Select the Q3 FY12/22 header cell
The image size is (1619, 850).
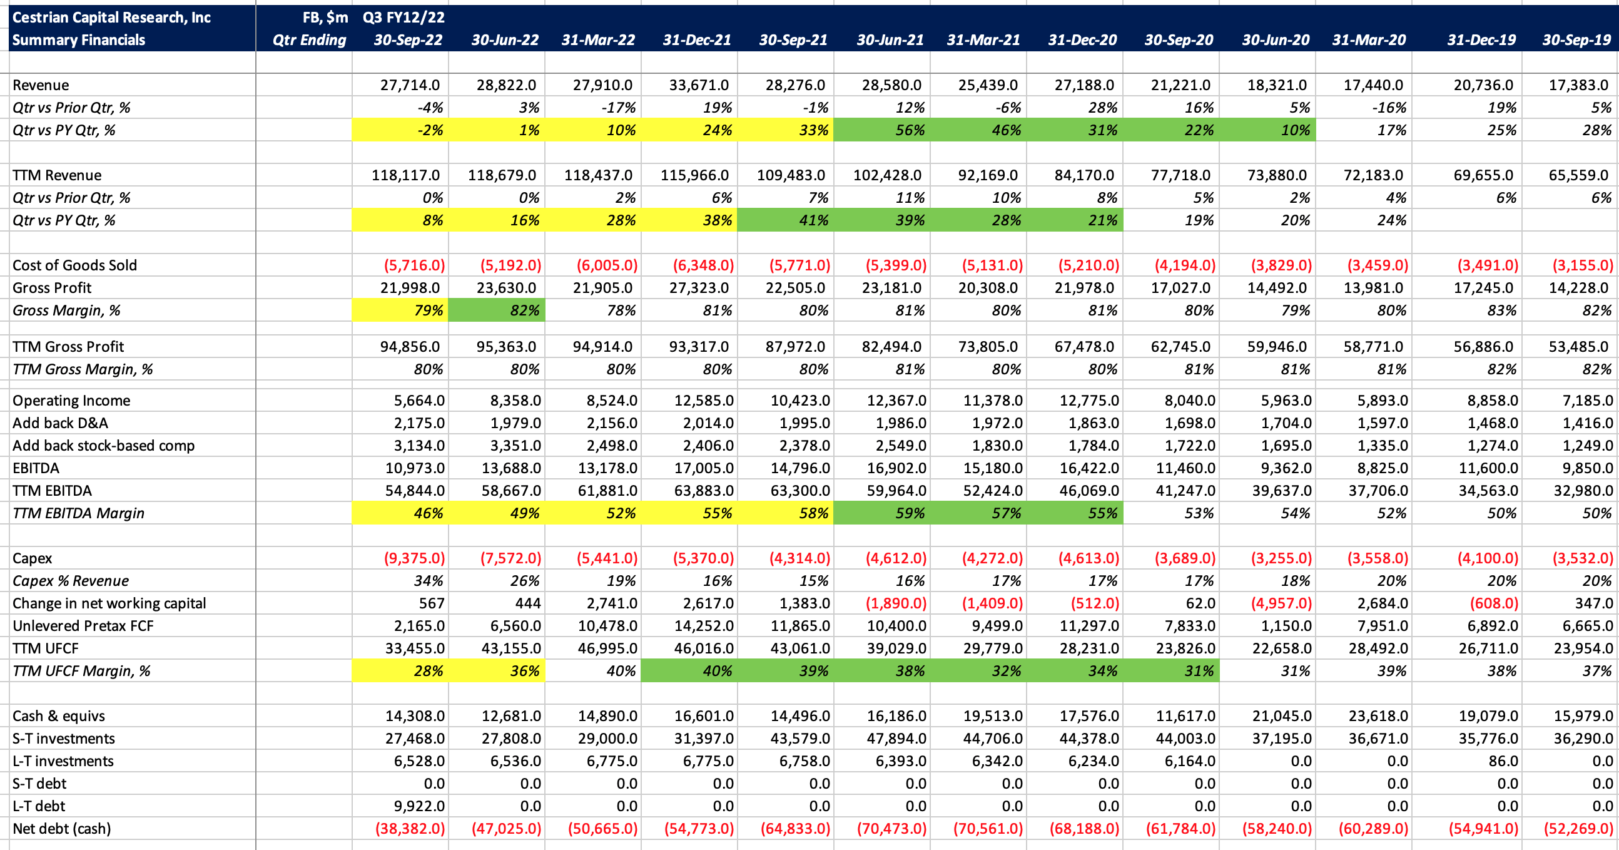tap(403, 18)
